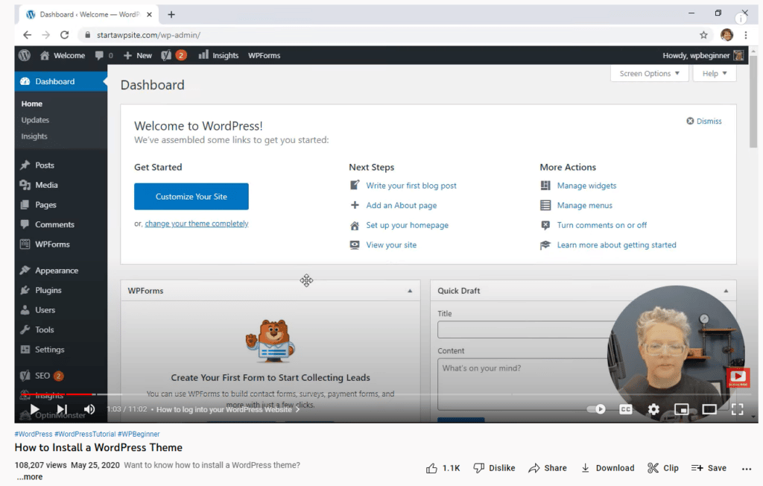
Task: Enable miniplayer mode
Action: pyautogui.click(x=681, y=409)
